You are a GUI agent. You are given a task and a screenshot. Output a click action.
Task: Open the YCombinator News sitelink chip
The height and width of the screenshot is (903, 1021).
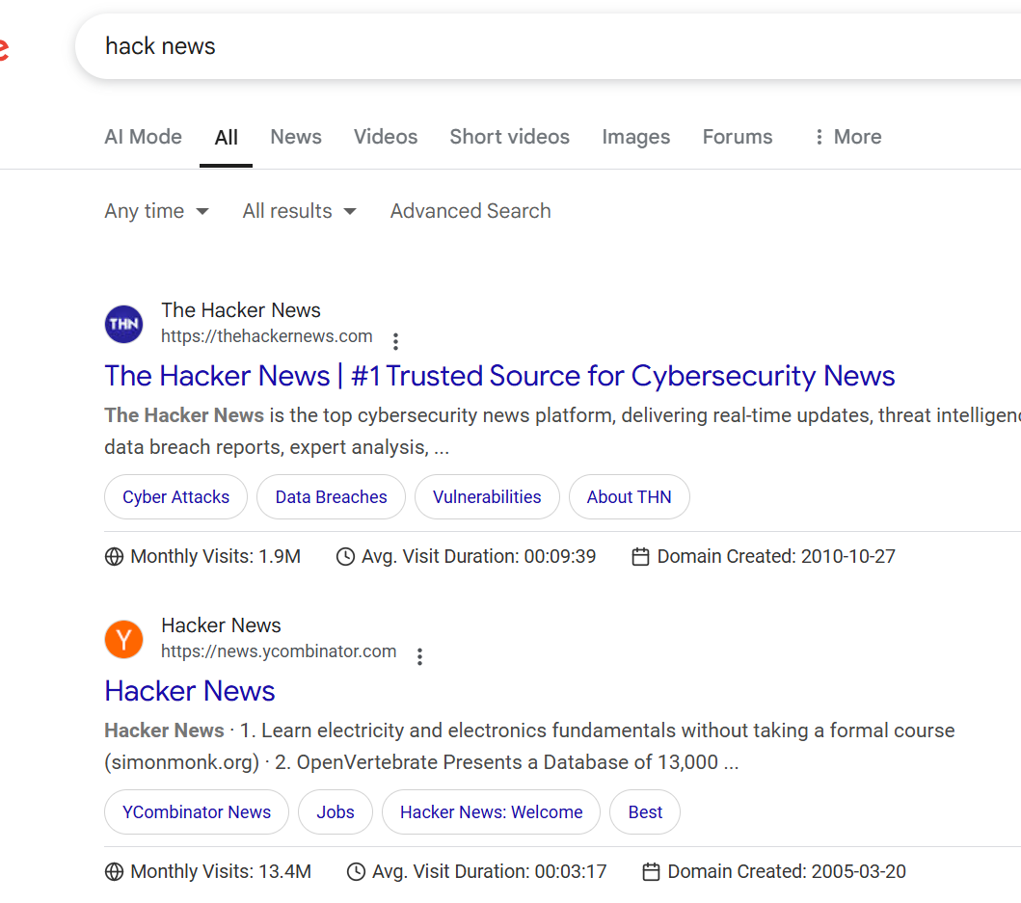pos(196,811)
